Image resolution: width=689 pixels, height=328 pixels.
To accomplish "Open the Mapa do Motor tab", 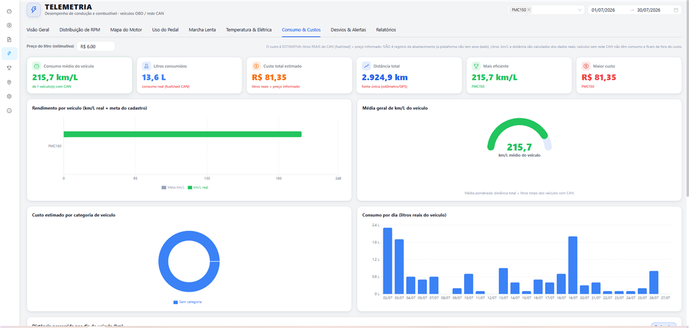I will [x=126, y=30].
